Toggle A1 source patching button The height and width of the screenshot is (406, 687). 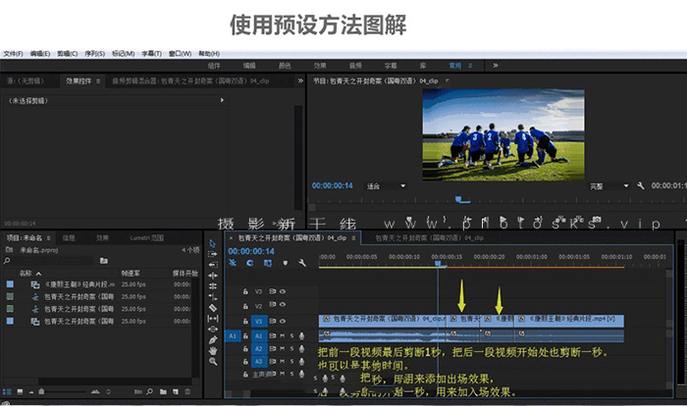233,336
